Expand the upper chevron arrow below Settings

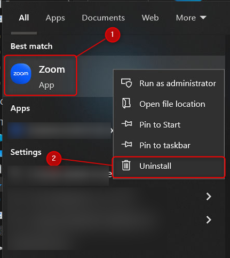click(x=209, y=197)
